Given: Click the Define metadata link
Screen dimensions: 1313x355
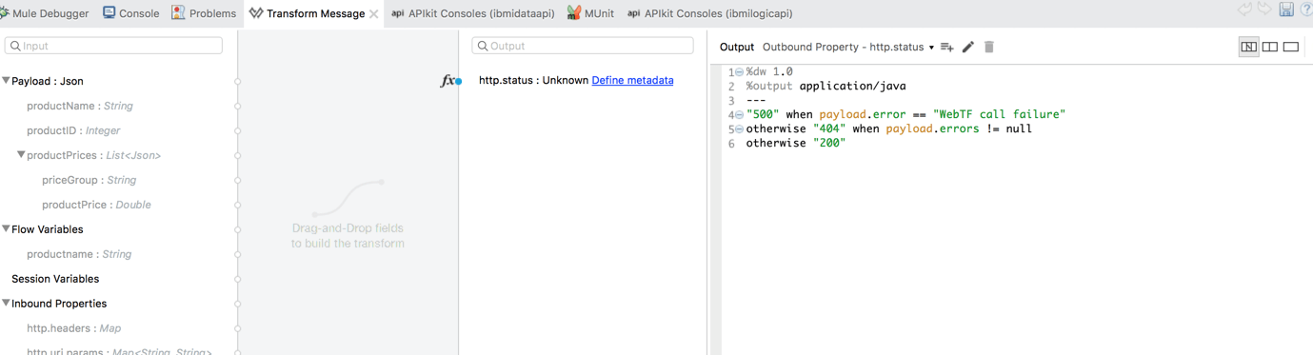Looking at the screenshot, I should [x=632, y=80].
